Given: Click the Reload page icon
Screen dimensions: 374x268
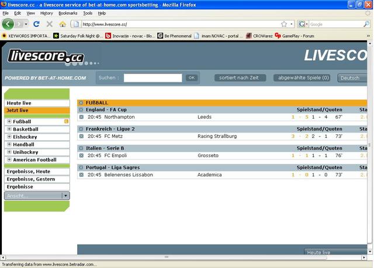Looking at the screenshot, I should click(x=36, y=24).
